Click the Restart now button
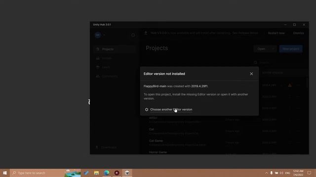This screenshot has width=316, height=177. 276,33
